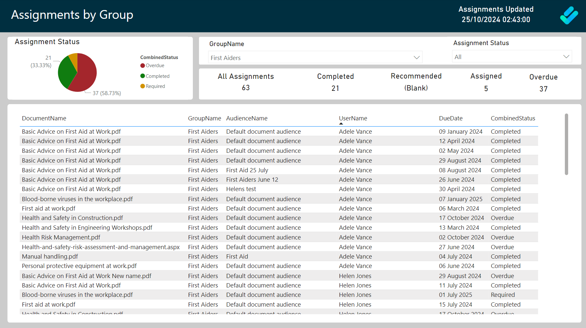This screenshot has width=586, height=328.
Task: Click the All Assignments total card
Action: pos(246,82)
